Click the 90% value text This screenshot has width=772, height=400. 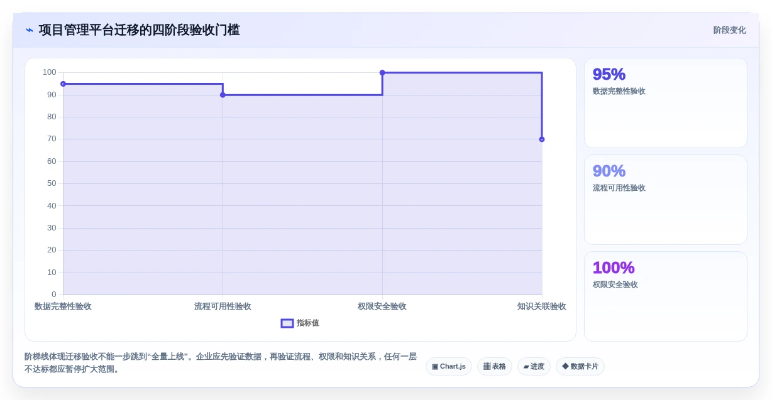[x=609, y=171]
